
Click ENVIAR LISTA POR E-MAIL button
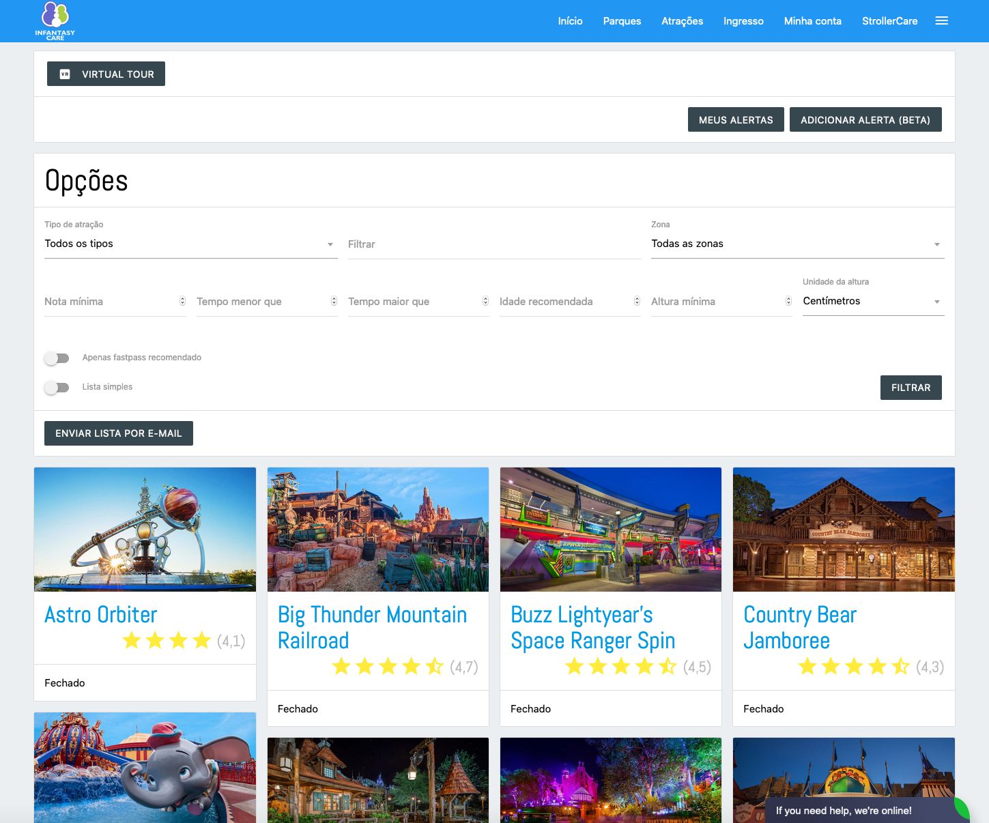pyautogui.click(x=119, y=433)
